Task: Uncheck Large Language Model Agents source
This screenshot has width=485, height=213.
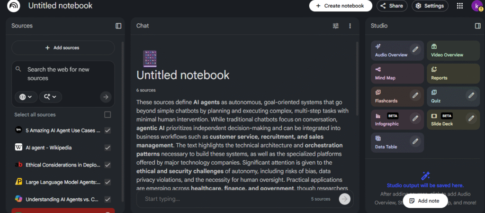Action: click(x=108, y=182)
